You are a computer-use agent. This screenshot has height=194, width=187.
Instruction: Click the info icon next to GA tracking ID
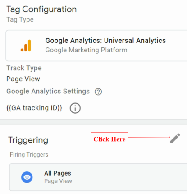[x=75, y=108]
